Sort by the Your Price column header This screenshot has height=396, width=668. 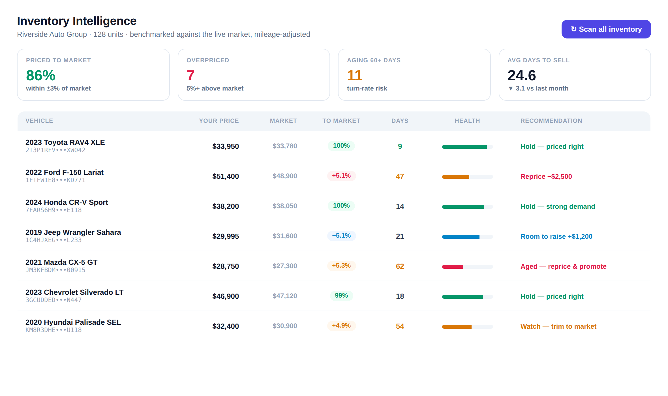tap(219, 121)
